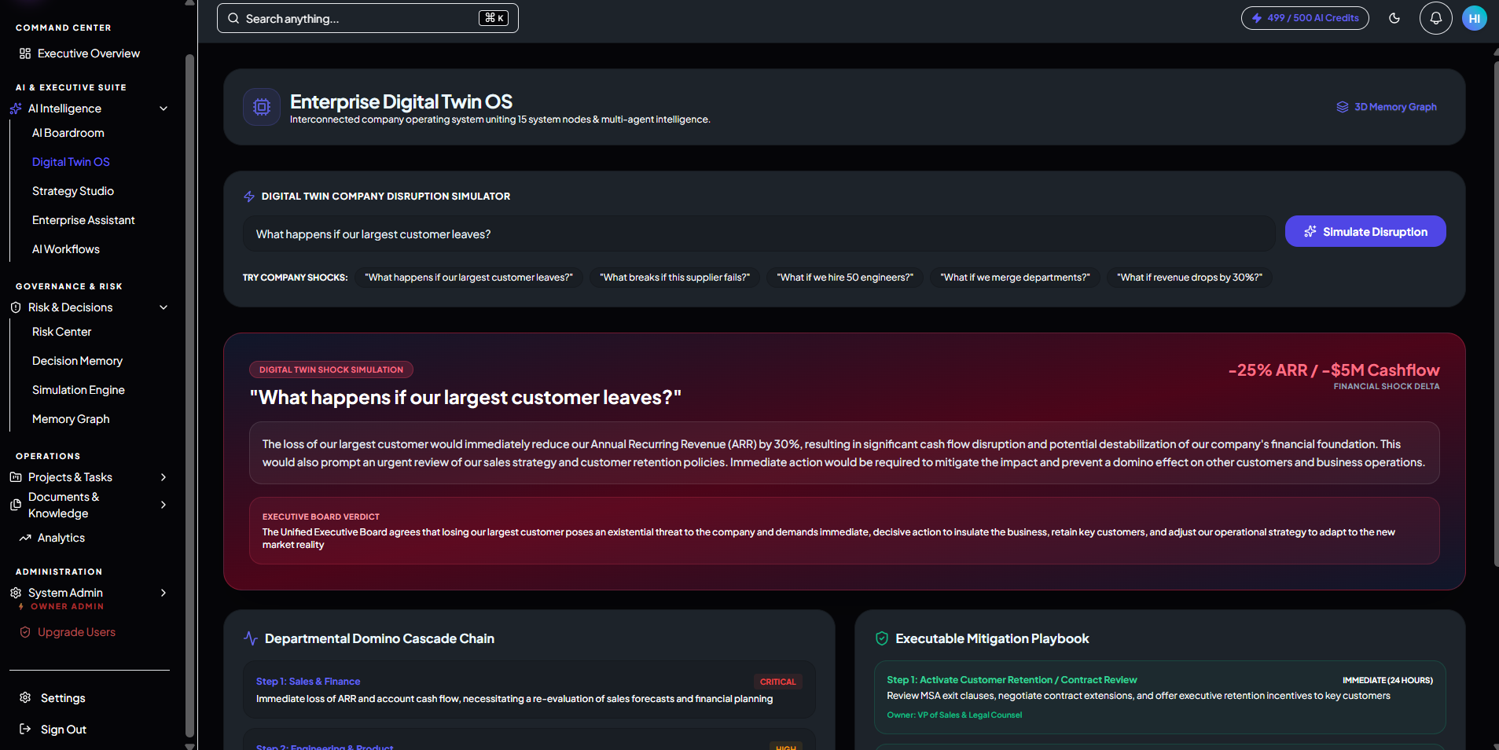Click Upgrade Users shield icon
Viewport: 1499px width, 750px height.
pos(25,632)
